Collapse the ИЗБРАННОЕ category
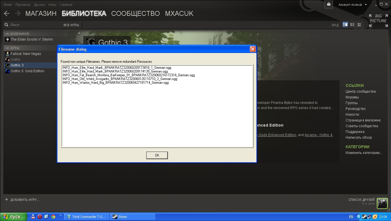The image size is (391, 221). click(7, 34)
